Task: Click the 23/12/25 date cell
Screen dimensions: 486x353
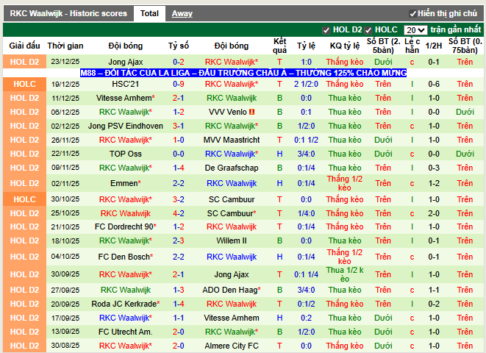Action: pos(65,62)
